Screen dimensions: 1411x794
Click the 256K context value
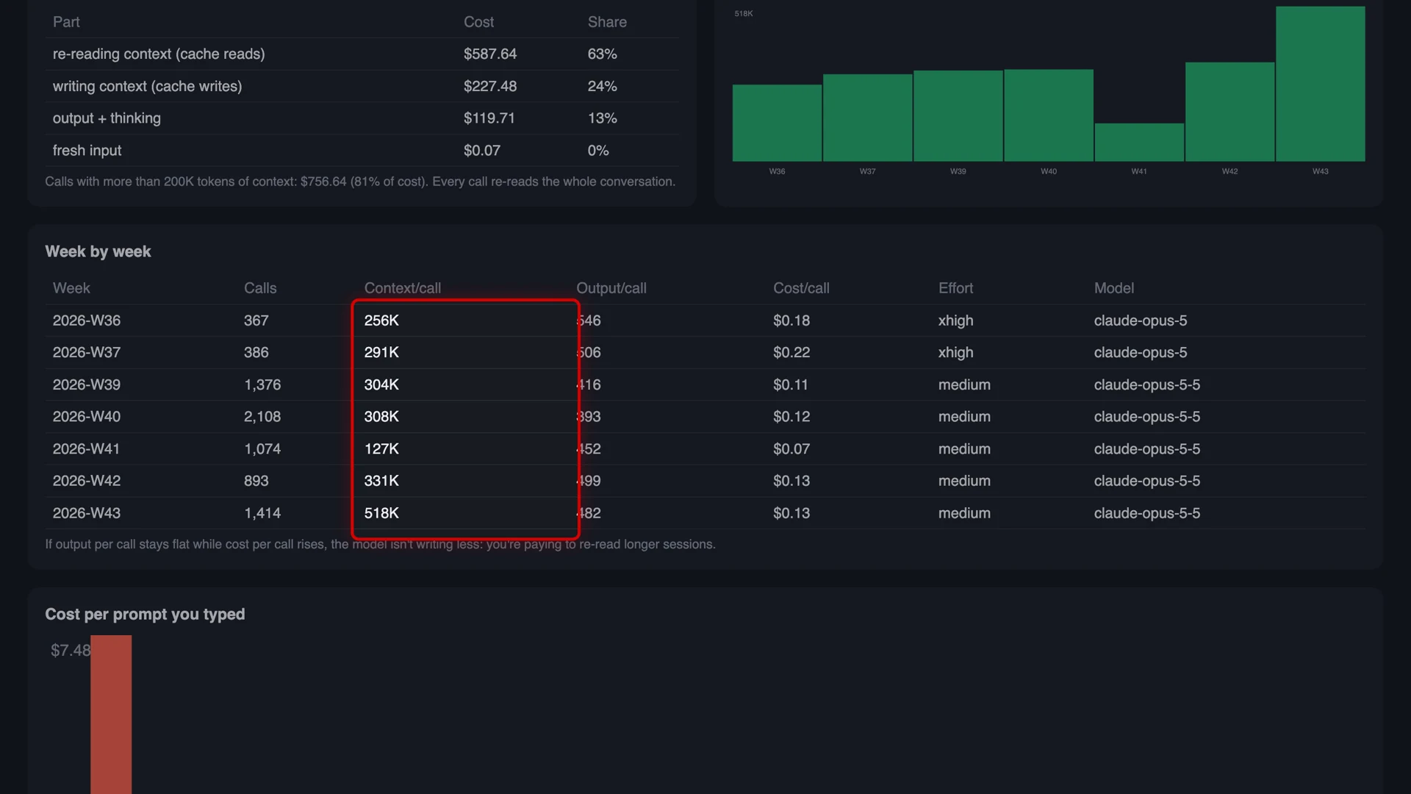click(x=381, y=321)
